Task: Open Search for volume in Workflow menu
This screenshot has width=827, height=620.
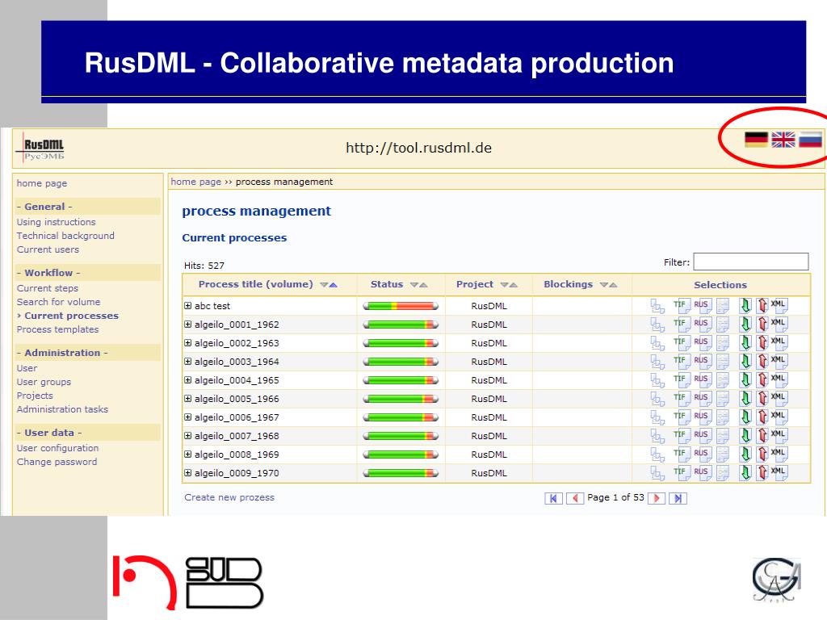Action: click(x=58, y=302)
